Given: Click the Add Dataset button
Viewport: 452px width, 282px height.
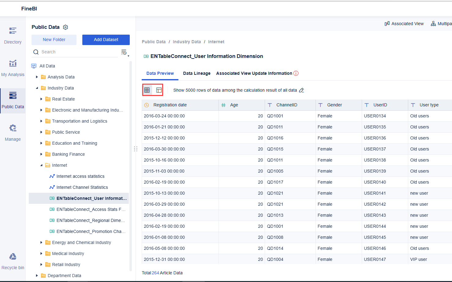Looking at the screenshot, I should click(x=106, y=40).
